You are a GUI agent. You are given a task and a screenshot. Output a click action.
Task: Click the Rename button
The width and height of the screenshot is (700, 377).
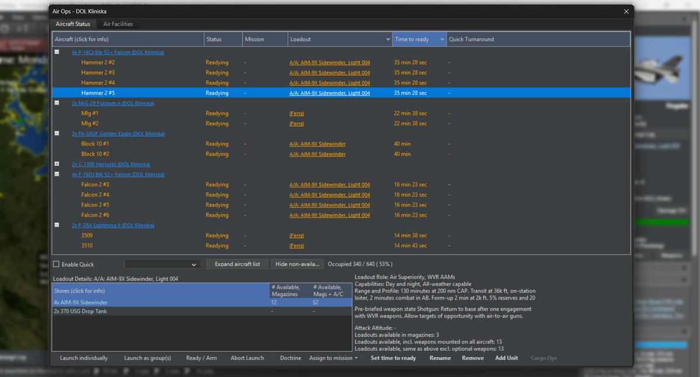[440, 358]
